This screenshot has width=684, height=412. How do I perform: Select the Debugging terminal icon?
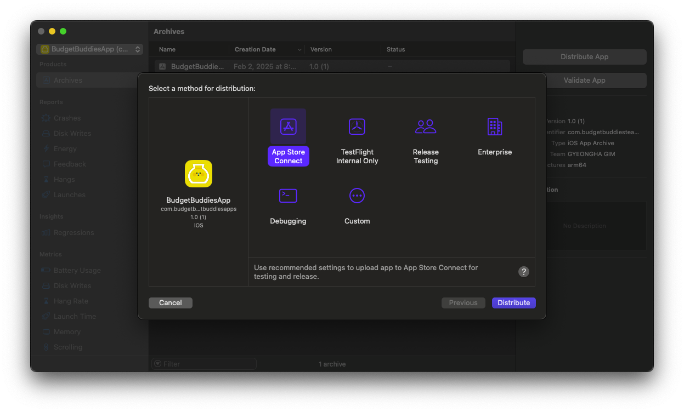pyautogui.click(x=288, y=196)
